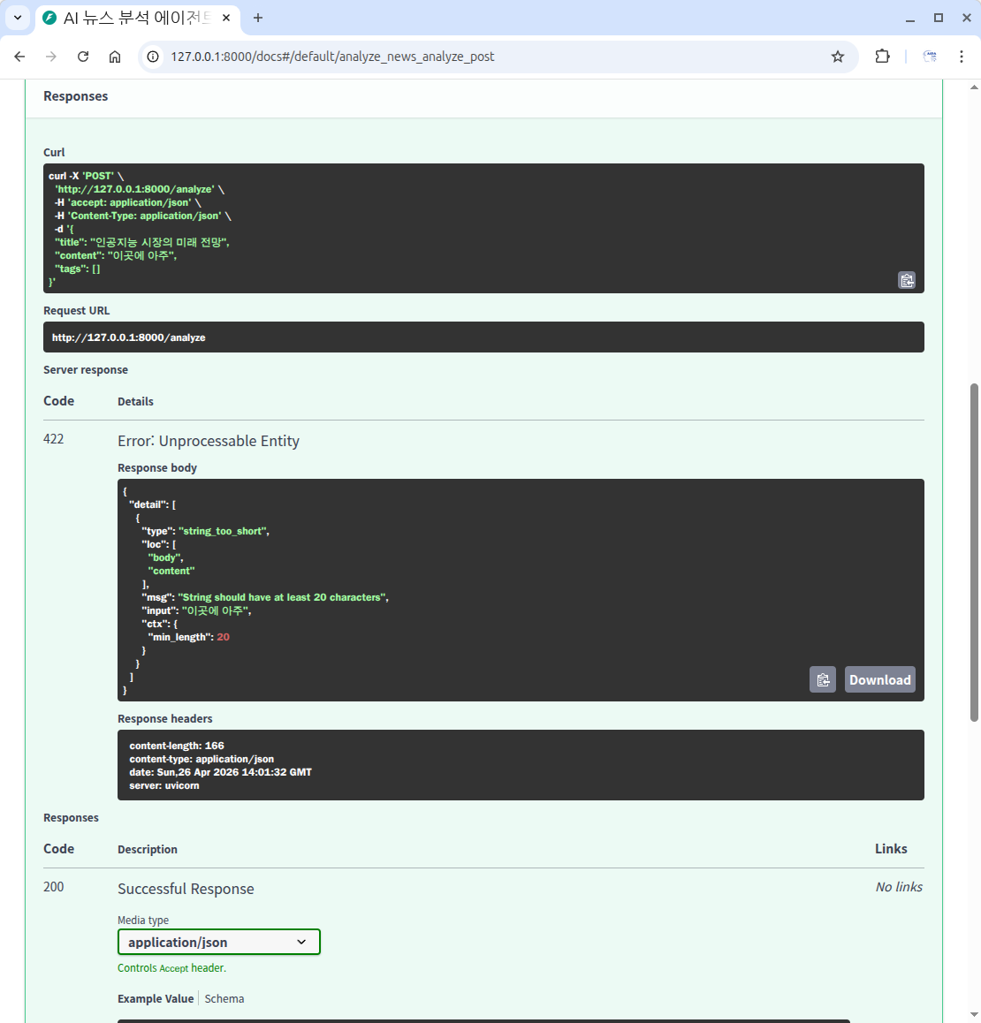Open the profile avatar button
This screenshot has width=981, height=1023.
pos(930,57)
